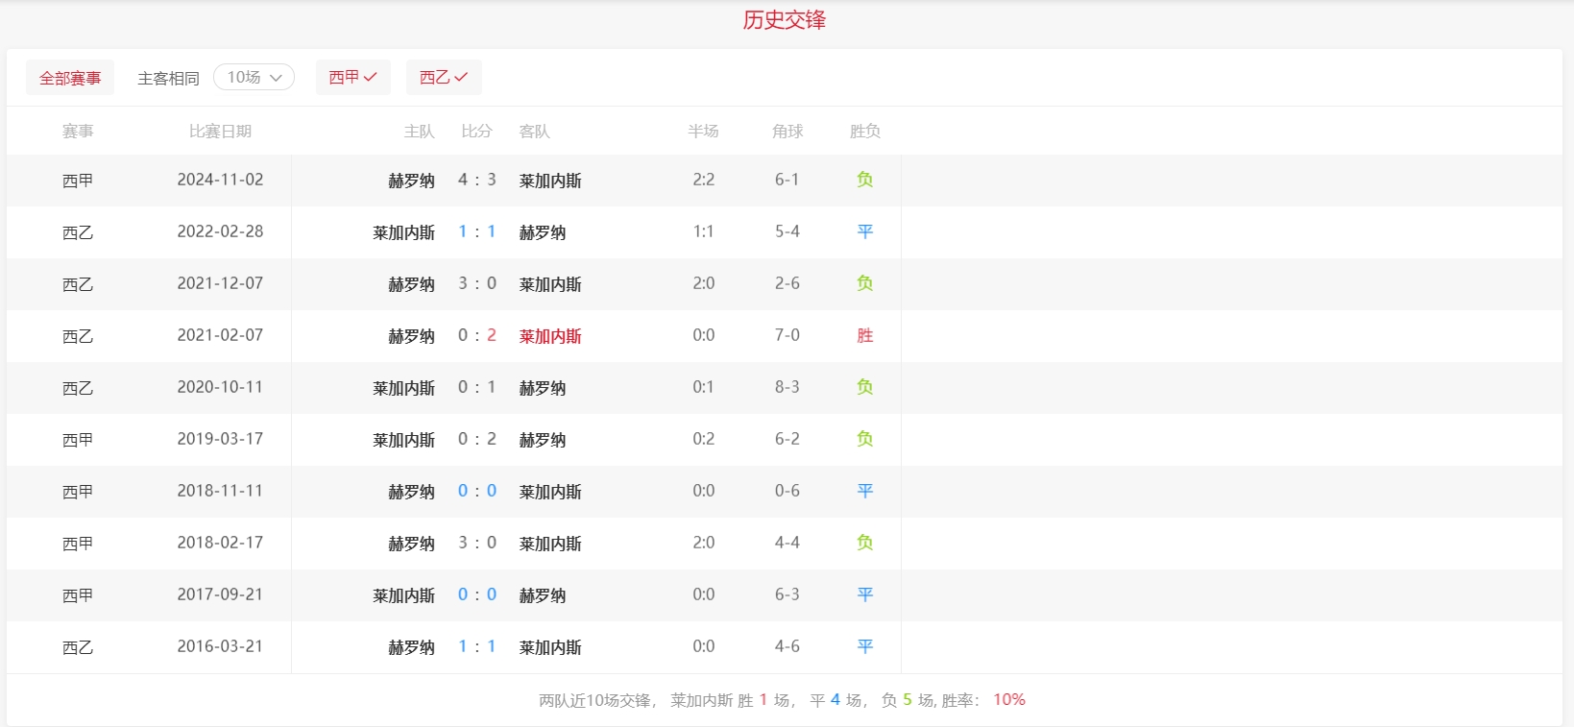1574x727 pixels.
Task: Open the 4 : 3 score for 2024-11-02
Action: tap(476, 180)
